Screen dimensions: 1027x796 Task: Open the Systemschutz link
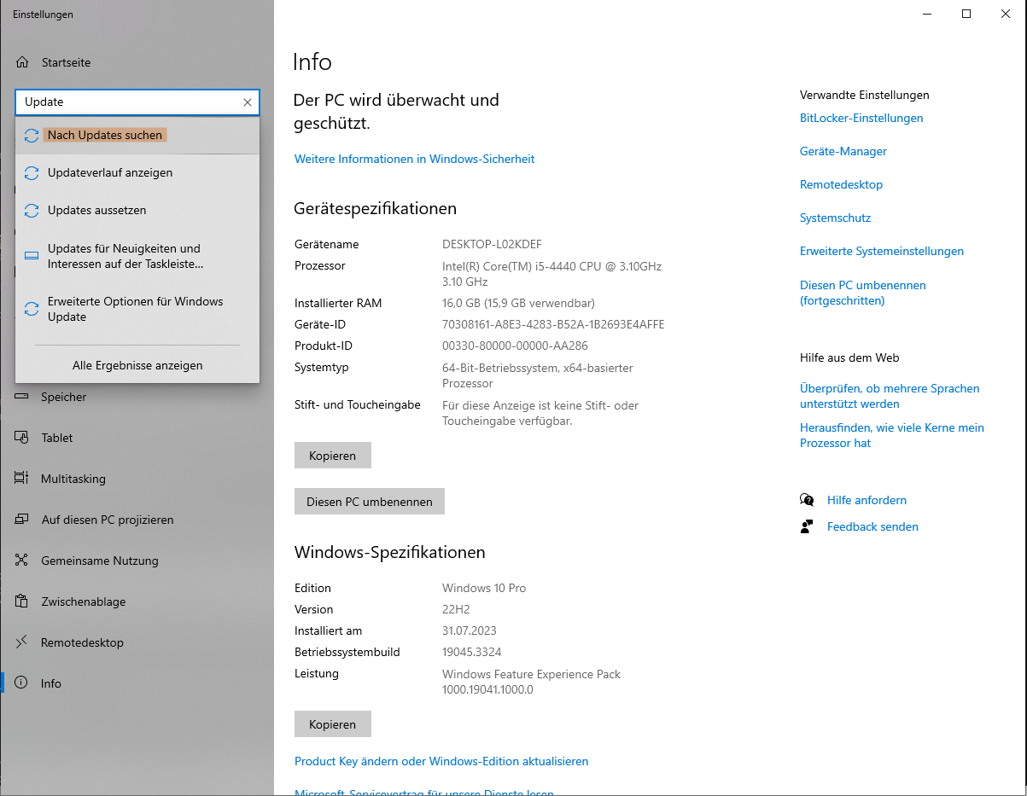(835, 218)
